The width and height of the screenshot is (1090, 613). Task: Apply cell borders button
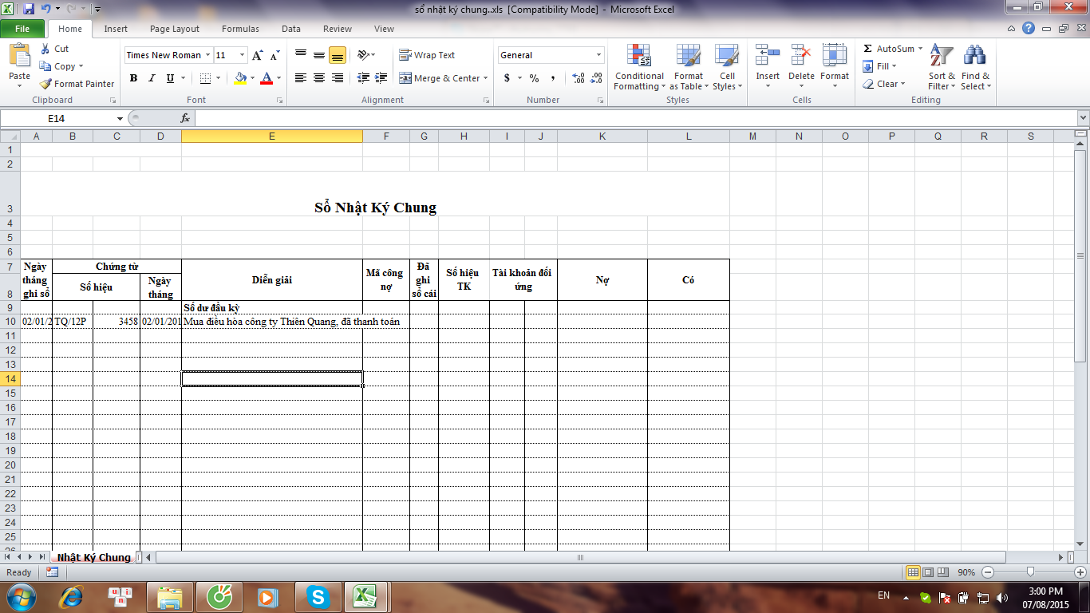tap(205, 78)
